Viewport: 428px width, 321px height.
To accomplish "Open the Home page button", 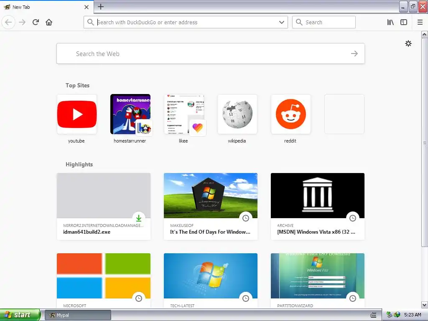I will coord(49,22).
